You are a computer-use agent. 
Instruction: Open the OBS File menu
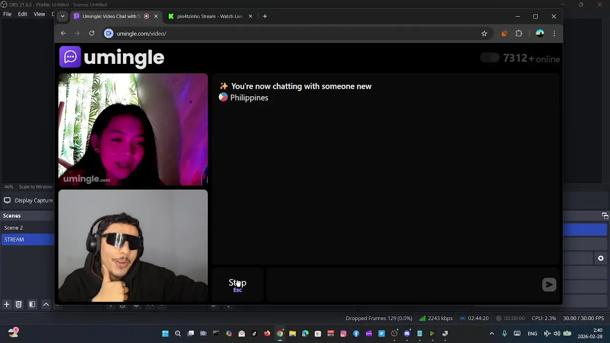[x=7, y=14]
